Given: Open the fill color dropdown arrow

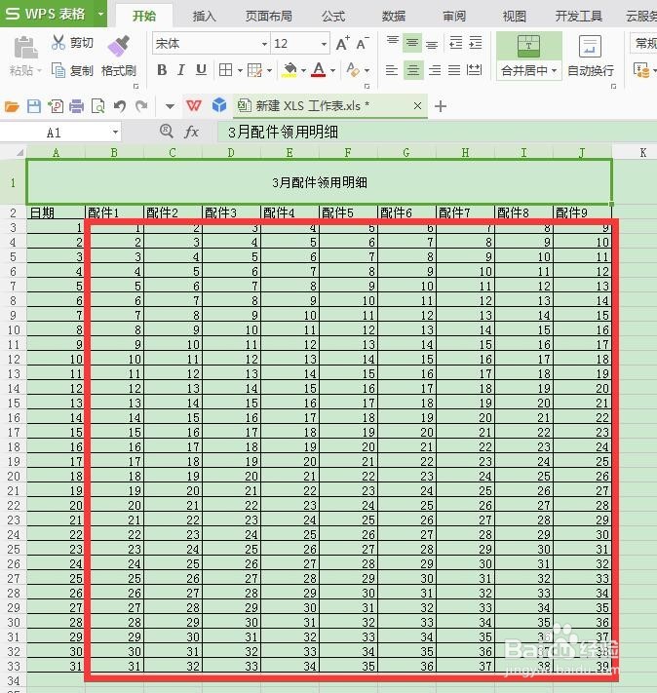Looking at the screenshot, I should click(303, 70).
